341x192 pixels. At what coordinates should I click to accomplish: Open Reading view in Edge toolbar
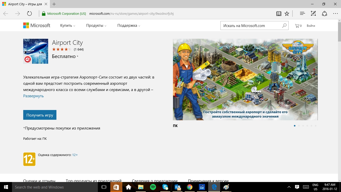[279, 13]
